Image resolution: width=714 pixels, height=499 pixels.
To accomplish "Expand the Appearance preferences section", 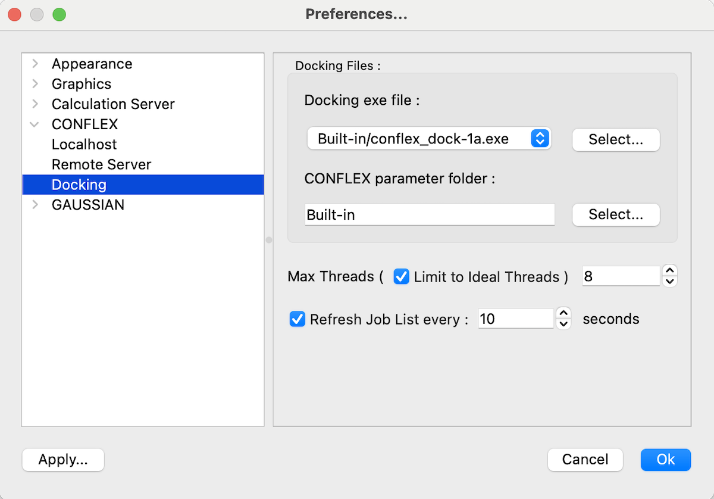I will pos(35,63).
